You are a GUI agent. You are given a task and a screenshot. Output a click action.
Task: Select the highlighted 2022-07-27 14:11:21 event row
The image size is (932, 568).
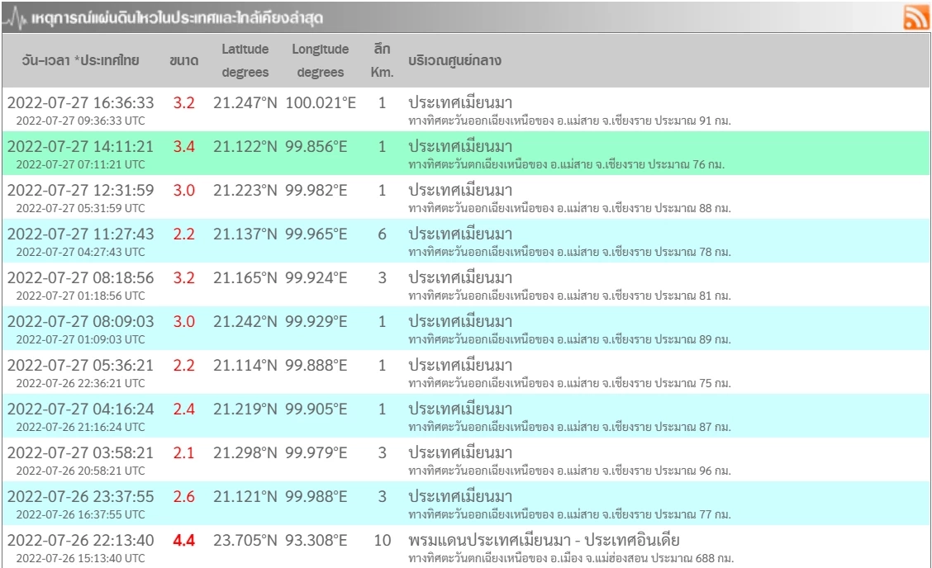tap(80, 147)
